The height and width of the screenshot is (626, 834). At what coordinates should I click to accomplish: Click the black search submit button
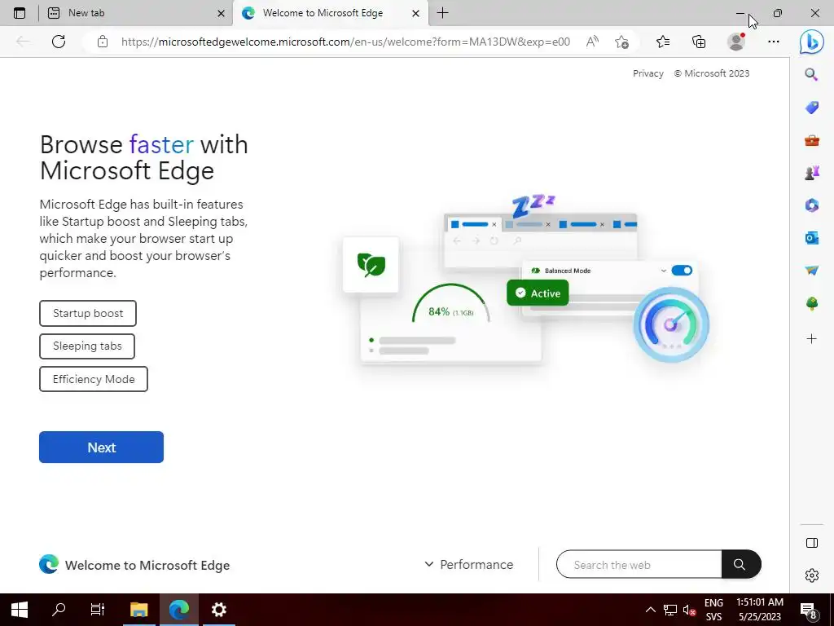[741, 564]
